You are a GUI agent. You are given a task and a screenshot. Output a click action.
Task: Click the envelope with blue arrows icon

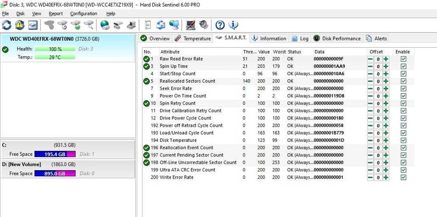pyautogui.click(x=161, y=25)
